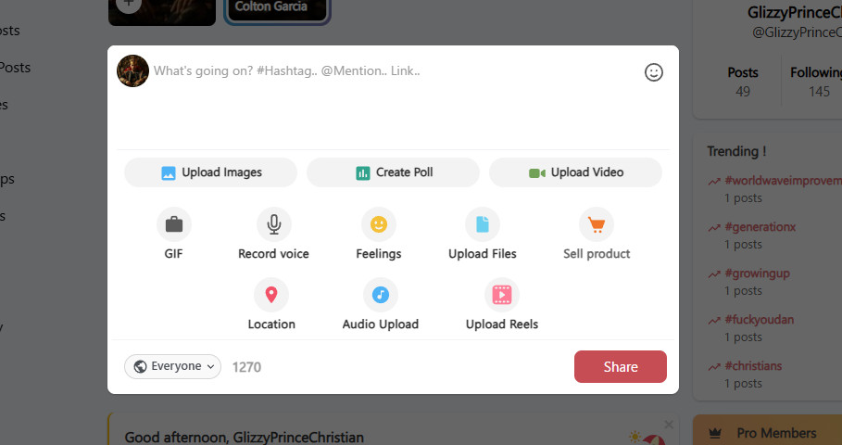Click the Create Poll button
Screen dimensions: 842x445
pos(393,172)
